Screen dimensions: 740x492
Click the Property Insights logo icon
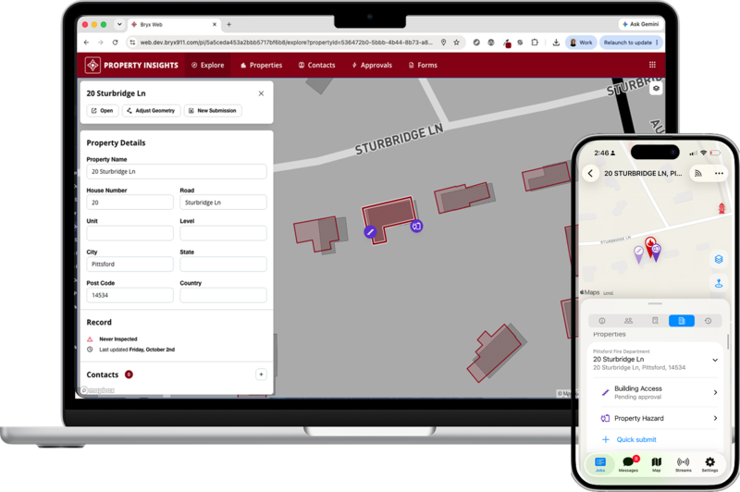[92, 65]
